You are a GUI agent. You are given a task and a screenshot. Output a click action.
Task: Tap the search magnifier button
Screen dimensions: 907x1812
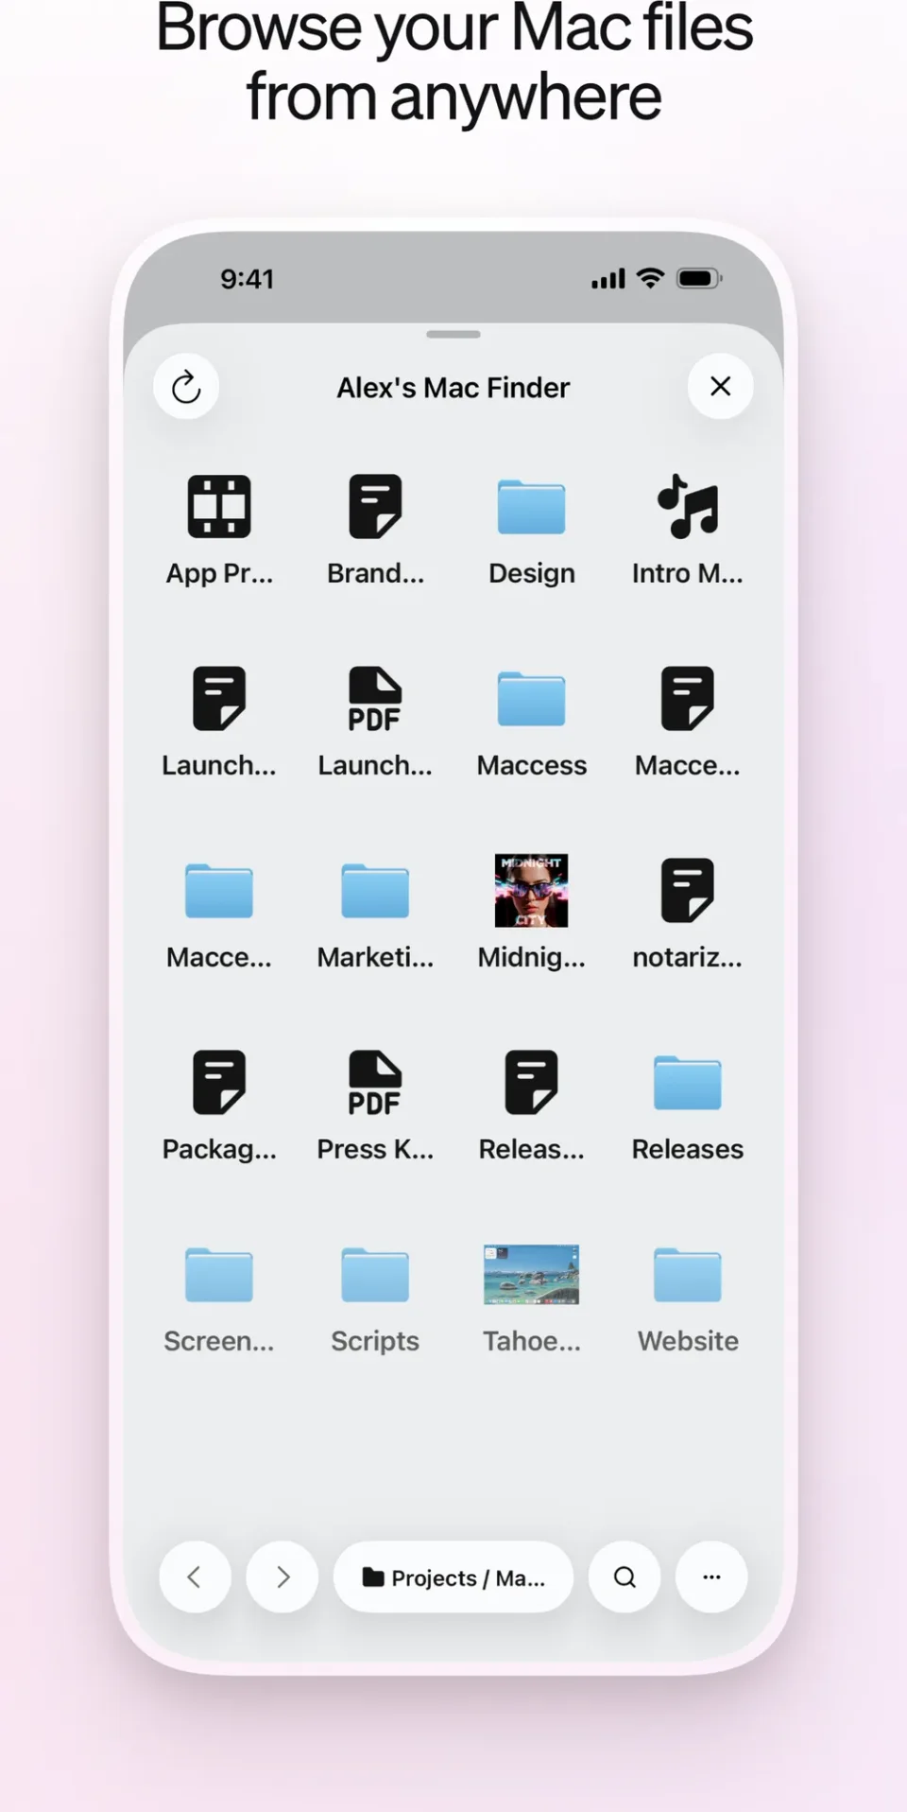625,1577
